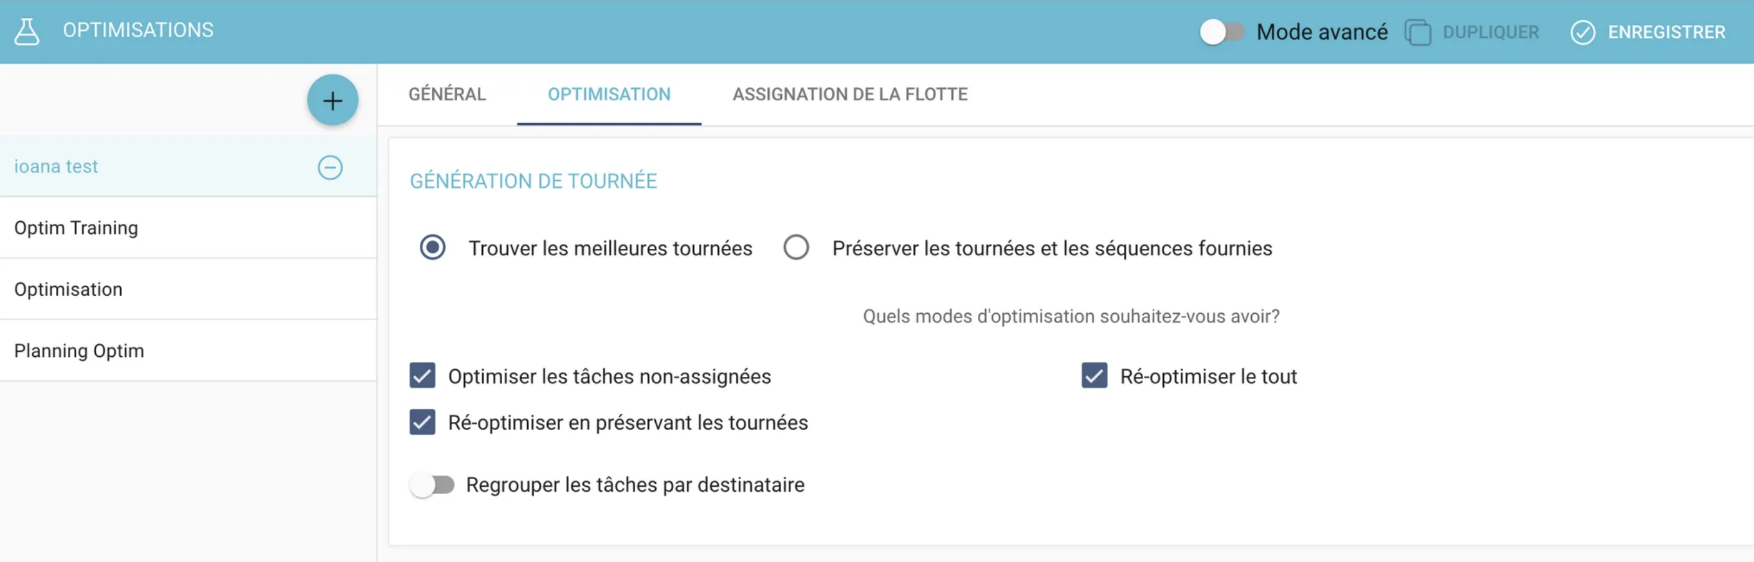Select Préserver les tournées et séquences radio
This screenshot has height=562, width=1754.
pyautogui.click(x=796, y=248)
